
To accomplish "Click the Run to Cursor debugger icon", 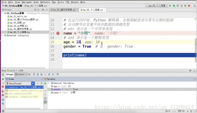I will point(53,74).
